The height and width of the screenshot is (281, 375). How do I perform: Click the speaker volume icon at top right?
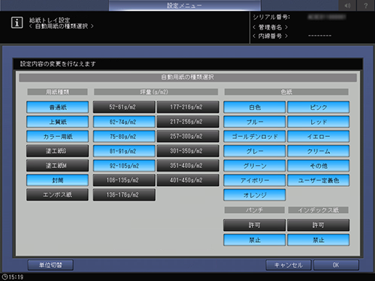pyautogui.click(x=347, y=5)
